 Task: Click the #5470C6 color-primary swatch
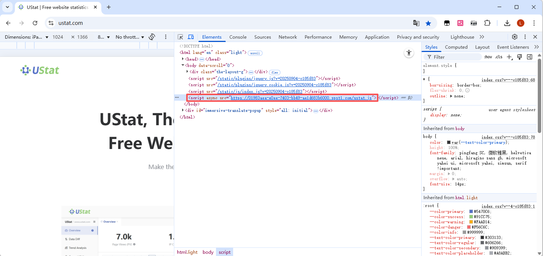(471, 211)
